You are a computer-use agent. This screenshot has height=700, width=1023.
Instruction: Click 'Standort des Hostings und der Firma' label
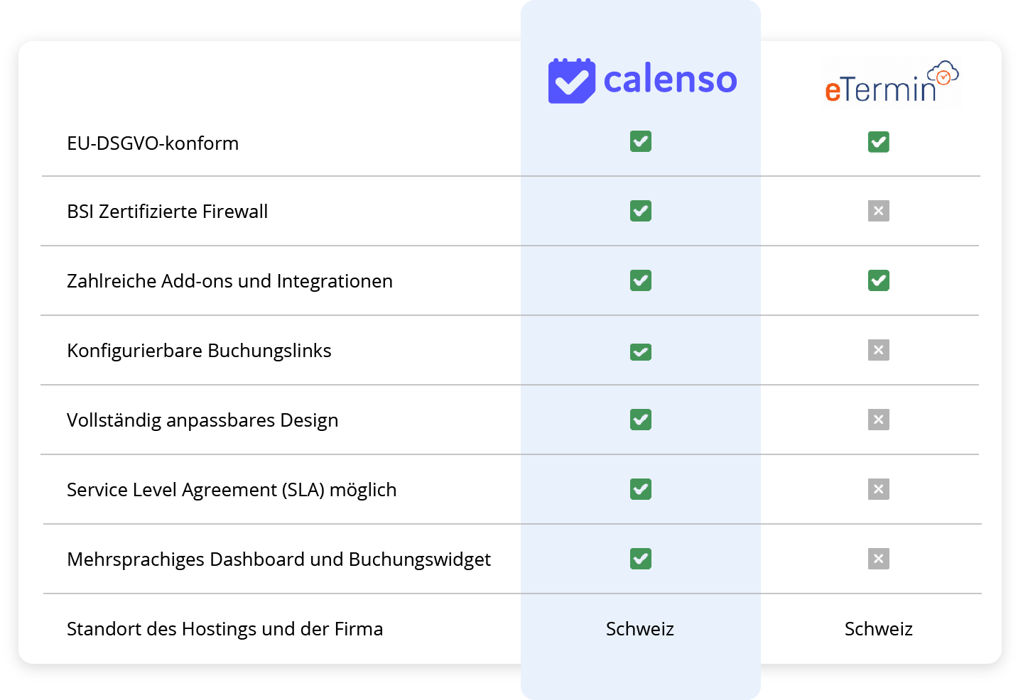tap(224, 629)
